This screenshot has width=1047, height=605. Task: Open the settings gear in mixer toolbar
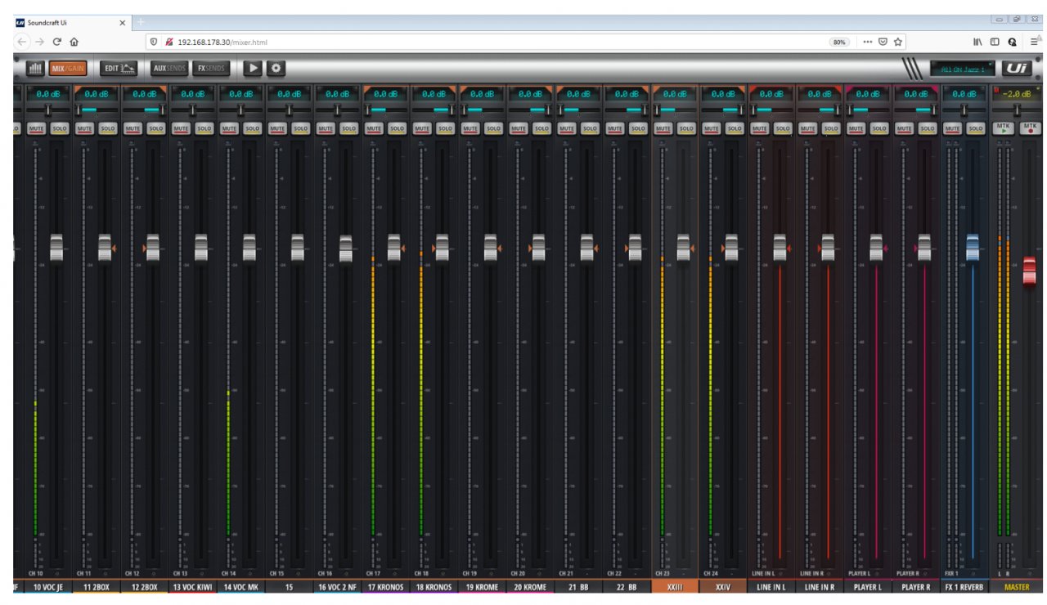click(276, 69)
